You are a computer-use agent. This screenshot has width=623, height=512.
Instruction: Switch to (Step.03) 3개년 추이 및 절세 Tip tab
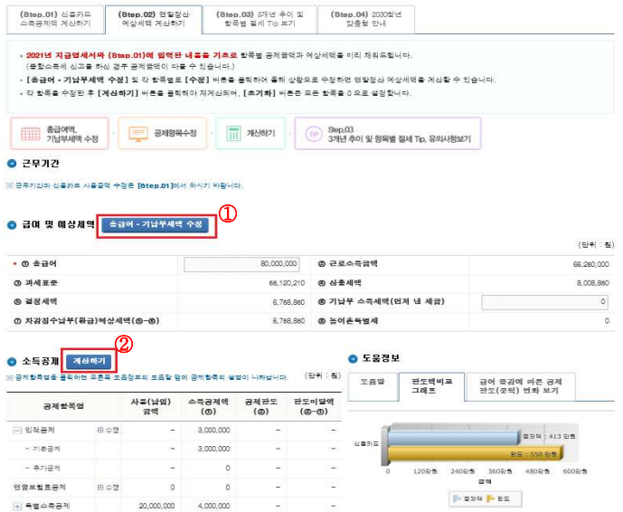click(x=260, y=19)
